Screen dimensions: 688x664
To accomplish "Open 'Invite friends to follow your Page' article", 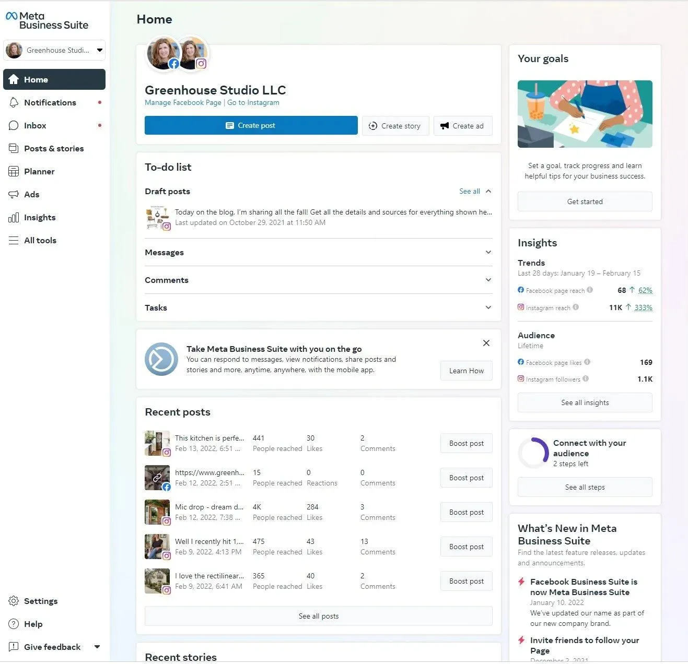I will coord(585,645).
